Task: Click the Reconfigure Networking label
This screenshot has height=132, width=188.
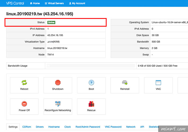Action: 58,110
